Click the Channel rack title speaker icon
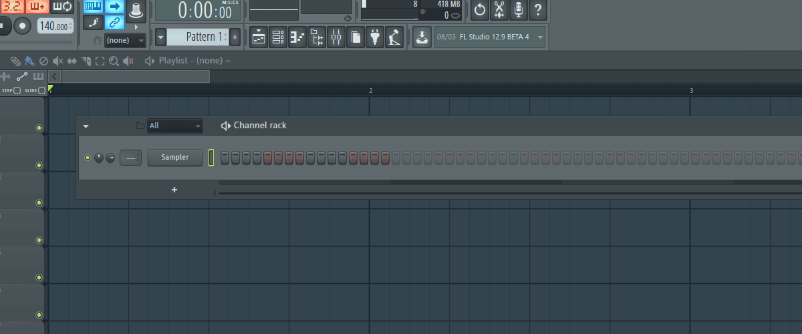Viewport: 802px width, 334px height. pos(226,126)
